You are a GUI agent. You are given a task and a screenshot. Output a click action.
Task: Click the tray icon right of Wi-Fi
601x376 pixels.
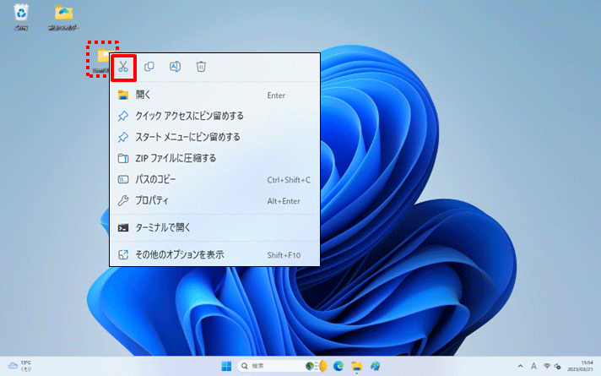click(x=558, y=366)
